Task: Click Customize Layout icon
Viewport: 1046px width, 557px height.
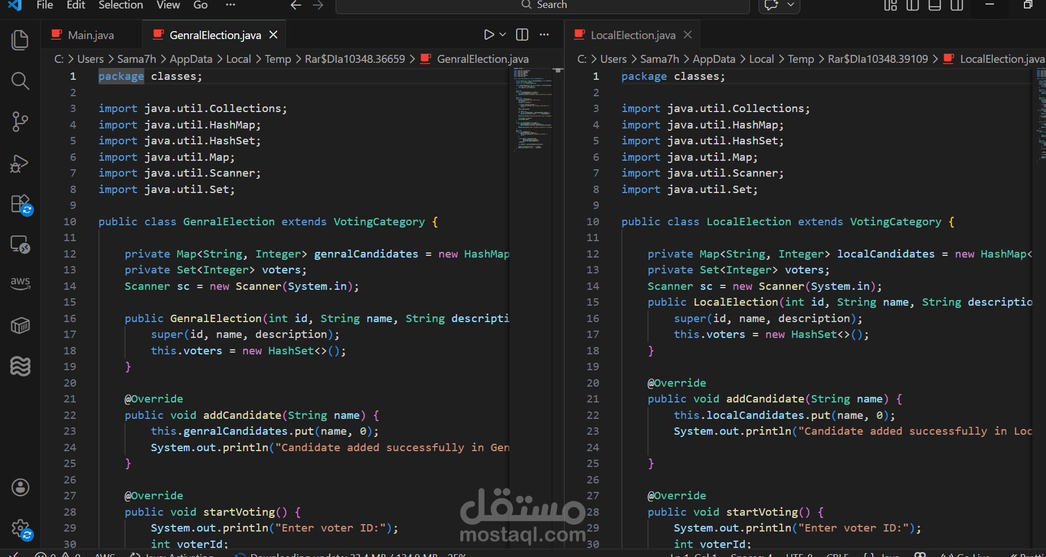Action: [x=890, y=6]
